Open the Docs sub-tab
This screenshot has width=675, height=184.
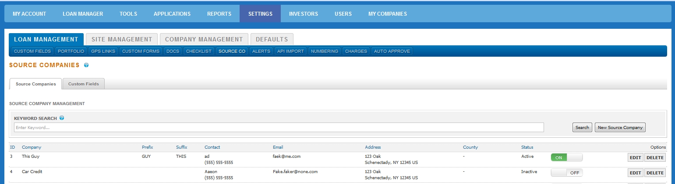click(x=173, y=51)
